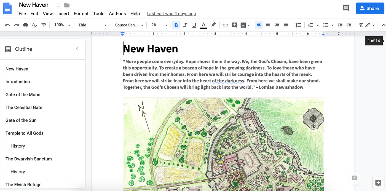Click the left indent marker on the ruler
Screen dimensions: 386x191
click(123, 34)
